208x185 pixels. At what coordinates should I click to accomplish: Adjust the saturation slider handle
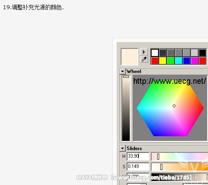tap(161, 167)
